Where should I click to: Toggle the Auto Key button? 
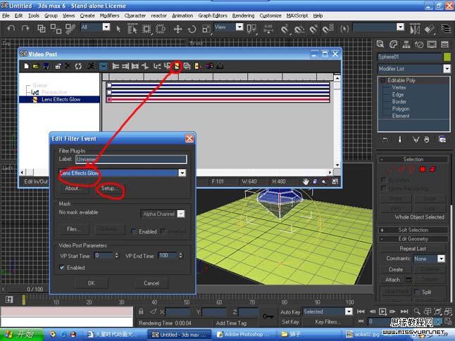coord(290,311)
